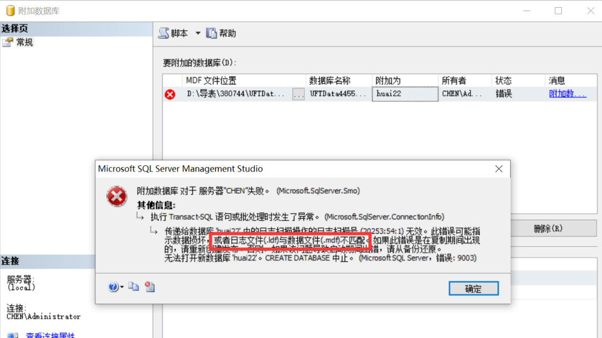Click the 附加为 field containing huai22
Screen dimensions: 602x338
pos(405,94)
